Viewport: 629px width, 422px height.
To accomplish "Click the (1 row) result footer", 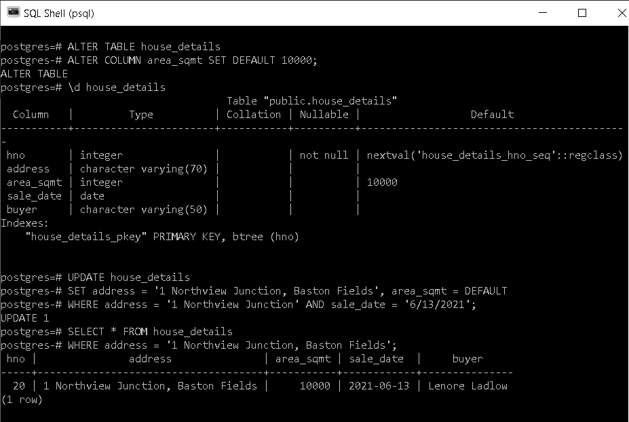I will [22, 400].
